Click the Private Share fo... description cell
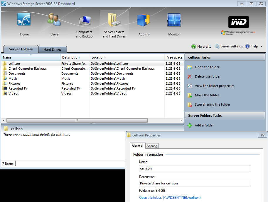268x202 pixels. [x=74, y=64]
